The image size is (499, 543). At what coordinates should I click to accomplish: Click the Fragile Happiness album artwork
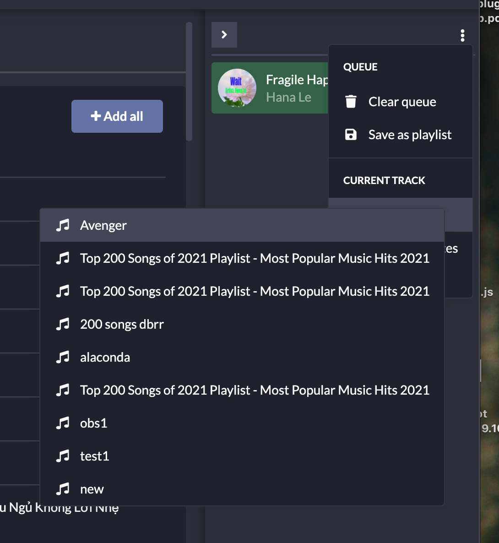pos(237,88)
